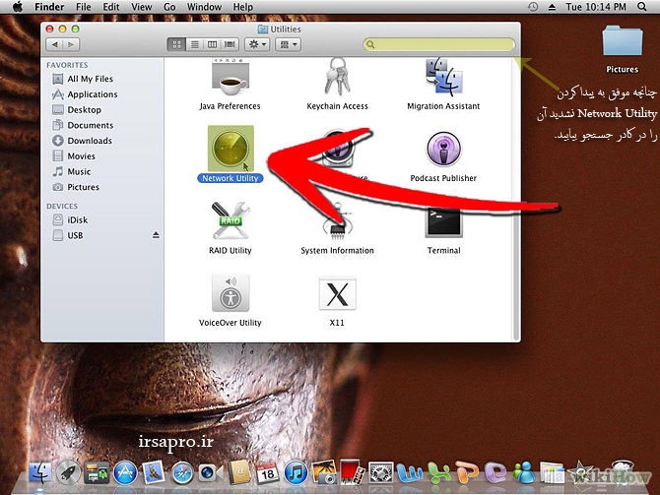Open iCal from the Dock
Viewport: 660px width, 495px height.
pos(267,472)
